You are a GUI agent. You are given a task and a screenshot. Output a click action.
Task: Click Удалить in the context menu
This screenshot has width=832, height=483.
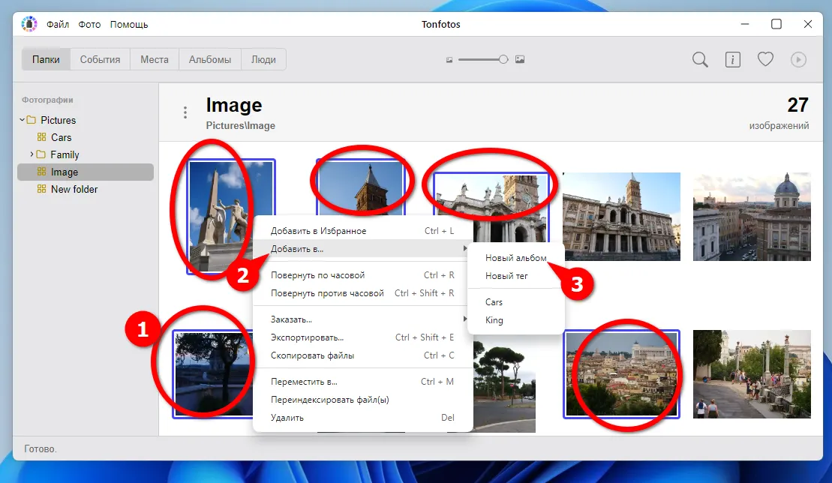point(287,418)
